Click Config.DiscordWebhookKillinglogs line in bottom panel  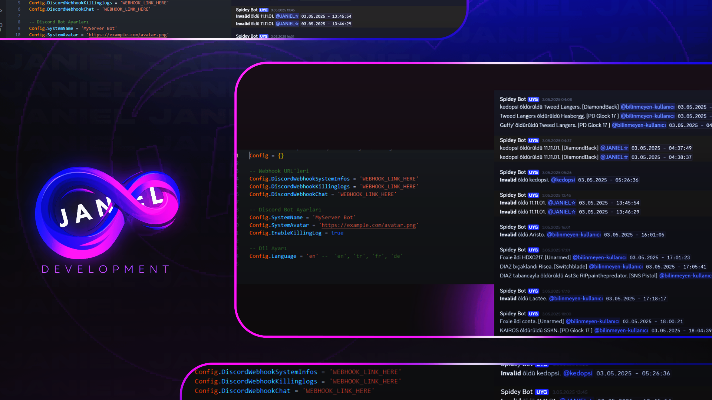click(x=298, y=381)
